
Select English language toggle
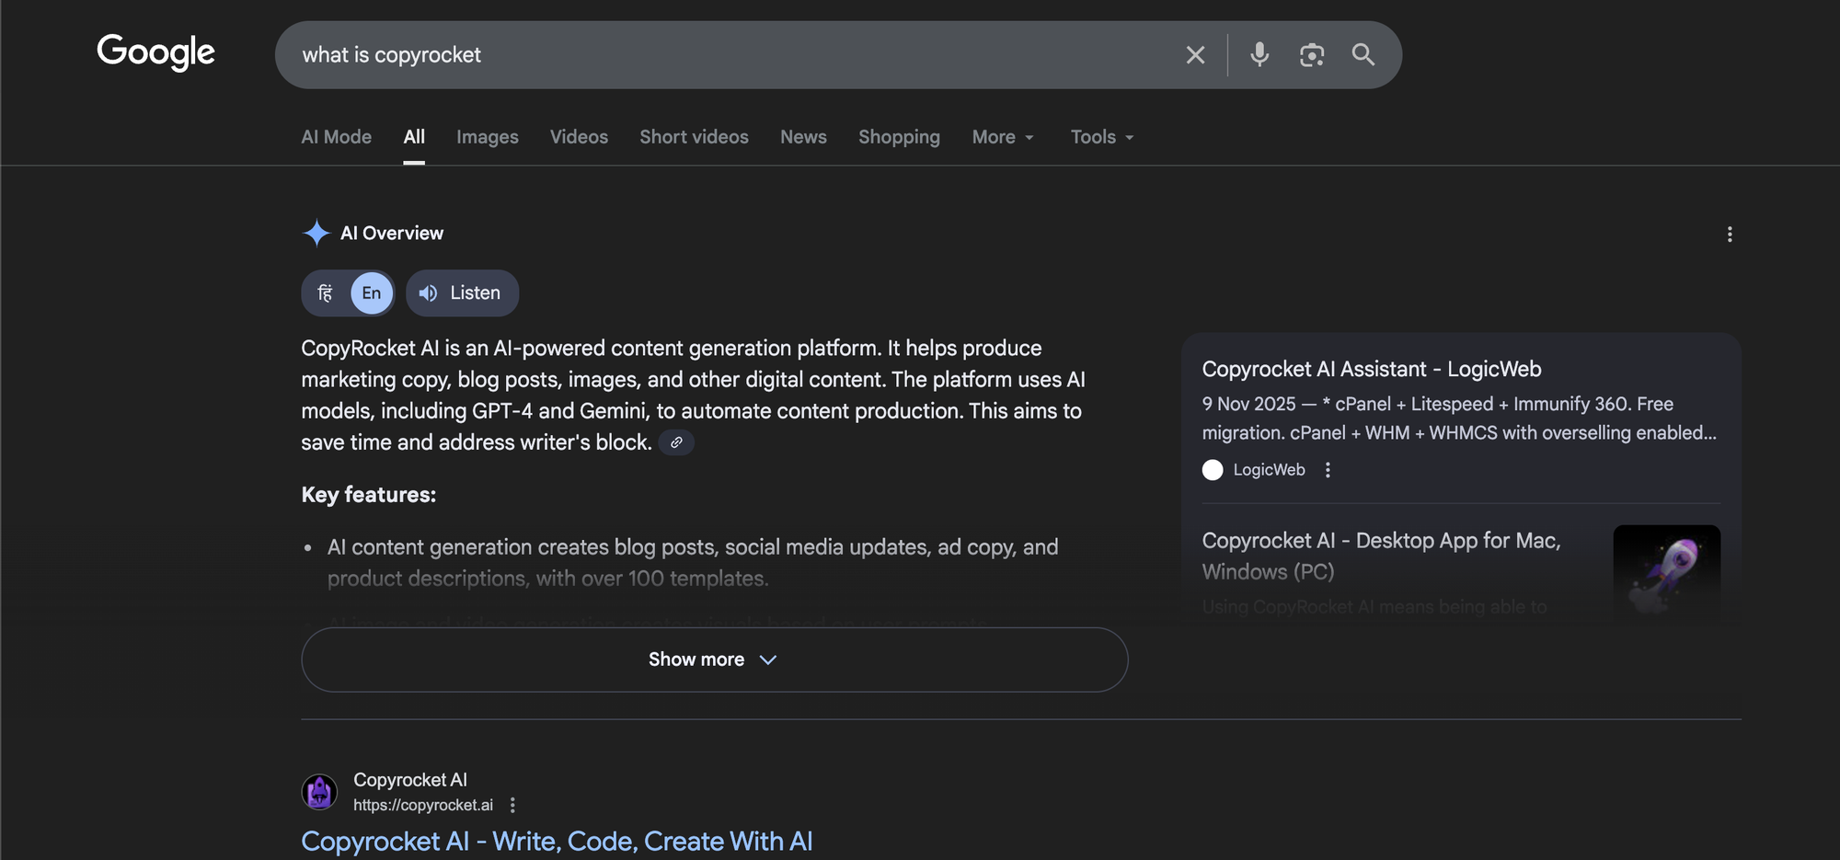coord(371,293)
